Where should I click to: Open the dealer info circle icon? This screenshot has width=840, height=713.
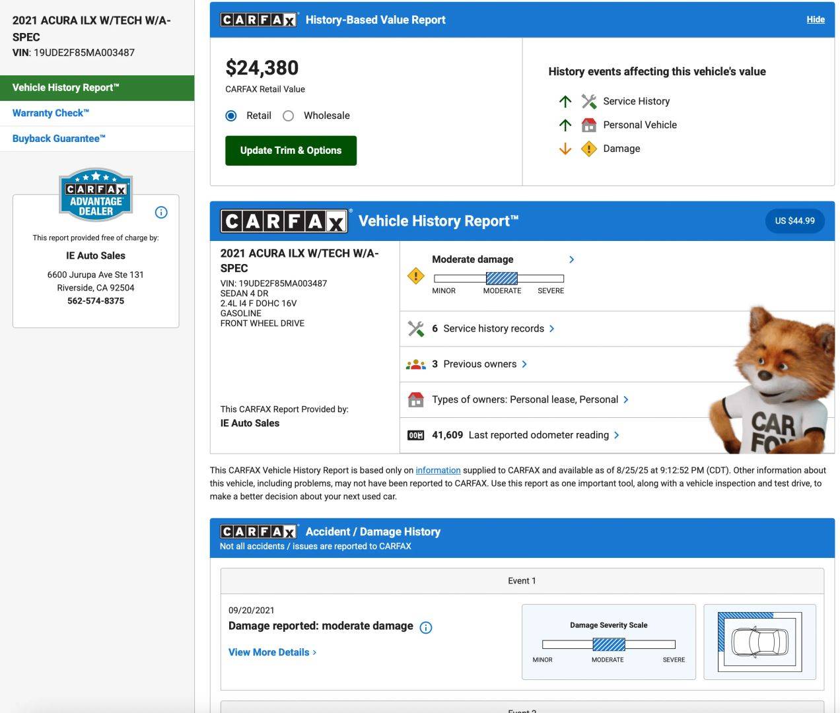click(x=161, y=212)
